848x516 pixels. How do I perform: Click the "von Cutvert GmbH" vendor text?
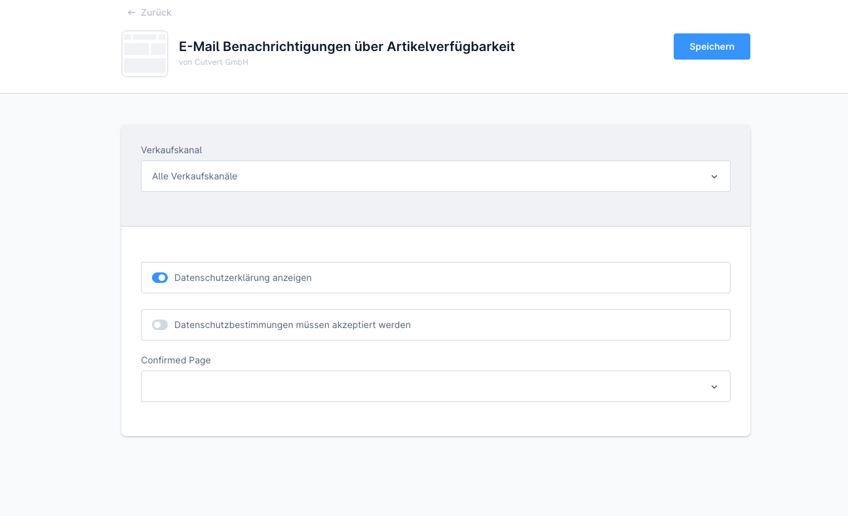coord(214,62)
